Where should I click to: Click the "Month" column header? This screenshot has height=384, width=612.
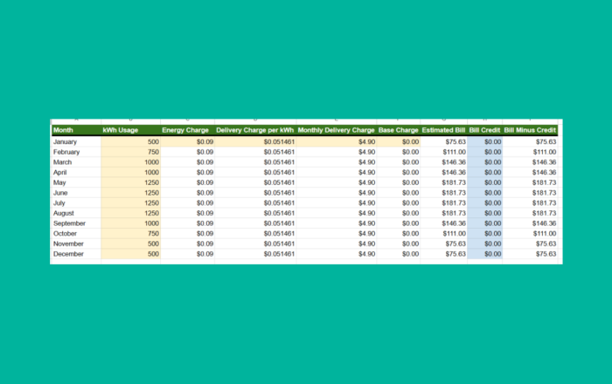(76, 130)
